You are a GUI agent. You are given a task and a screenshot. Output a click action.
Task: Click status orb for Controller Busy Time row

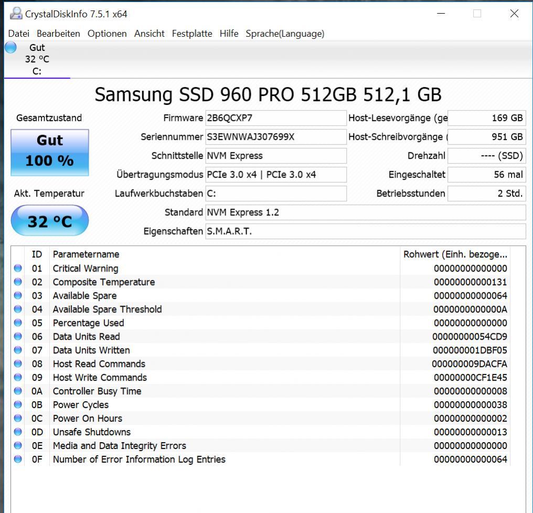[18, 391]
